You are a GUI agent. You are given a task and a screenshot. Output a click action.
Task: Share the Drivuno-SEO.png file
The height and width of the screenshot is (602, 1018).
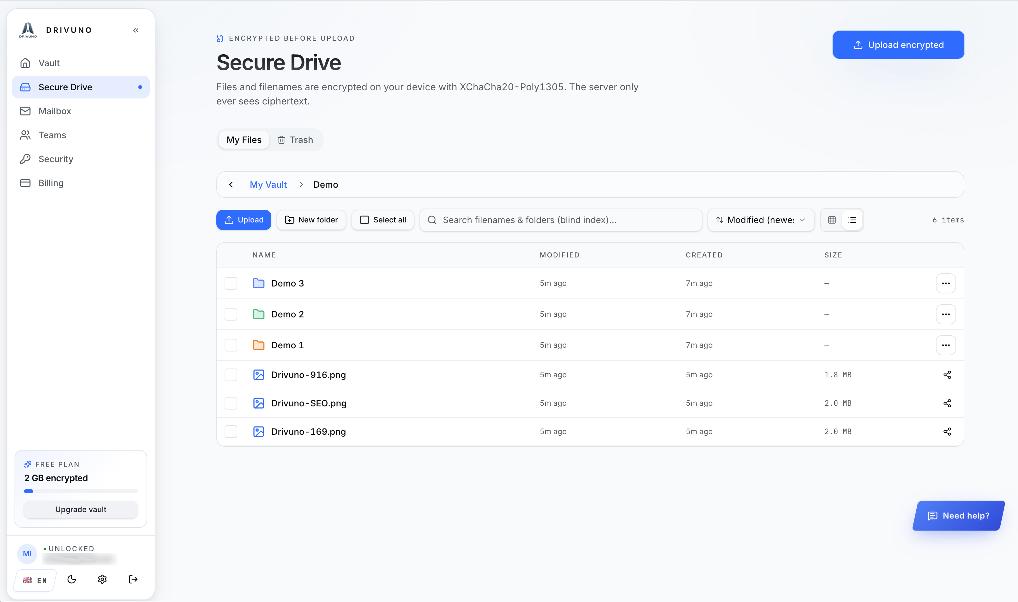point(947,403)
